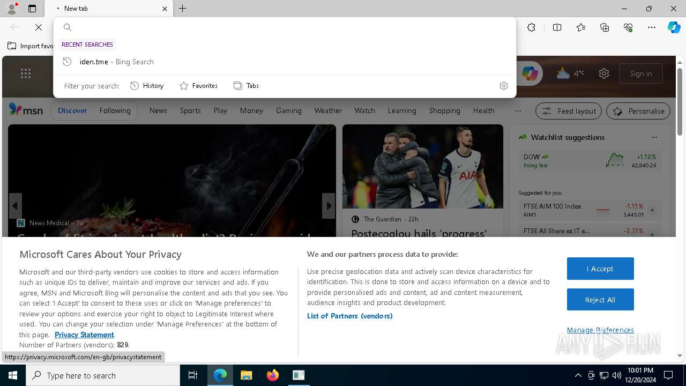
Task: Click the Personalise button
Action: click(638, 111)
